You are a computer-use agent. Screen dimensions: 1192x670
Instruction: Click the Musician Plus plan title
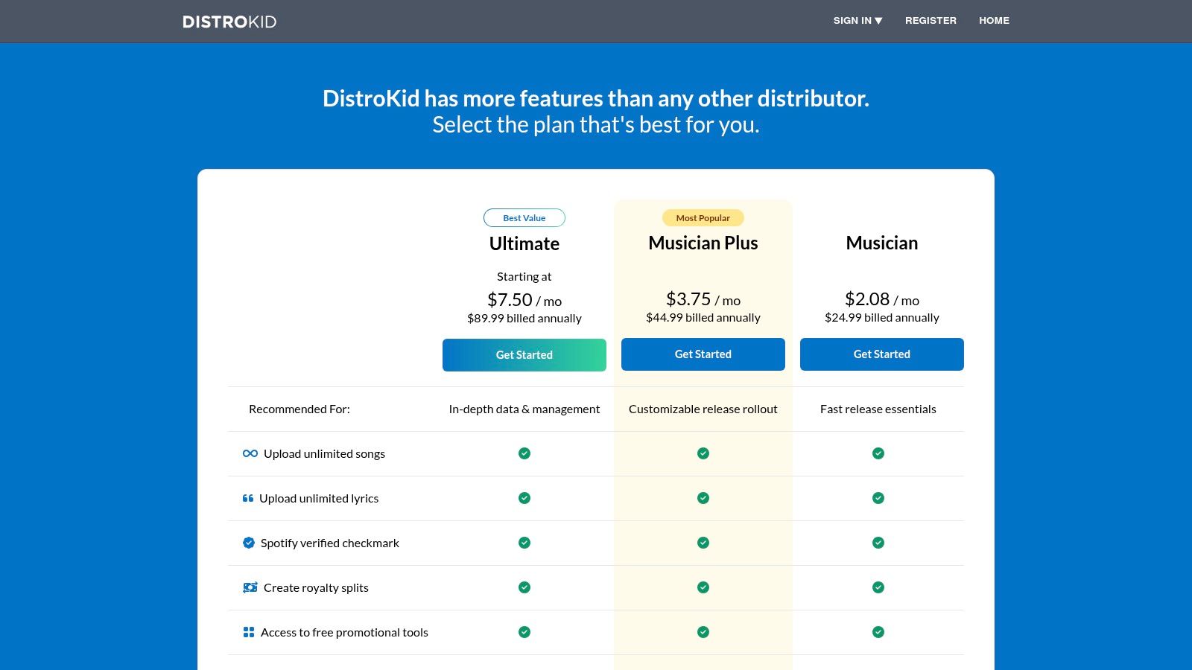tap(703, 243)
